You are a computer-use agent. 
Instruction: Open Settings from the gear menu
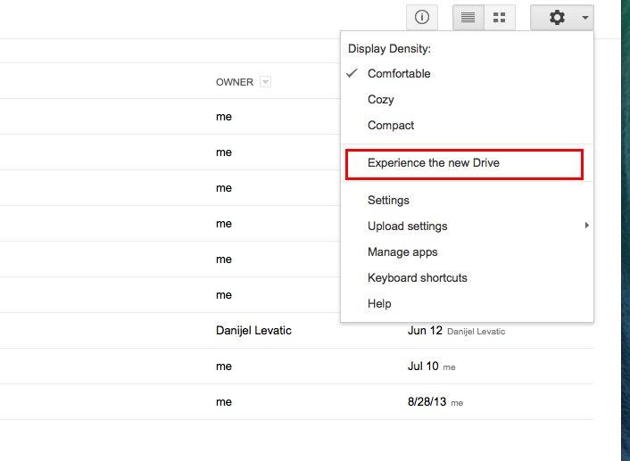pos(467,200)
